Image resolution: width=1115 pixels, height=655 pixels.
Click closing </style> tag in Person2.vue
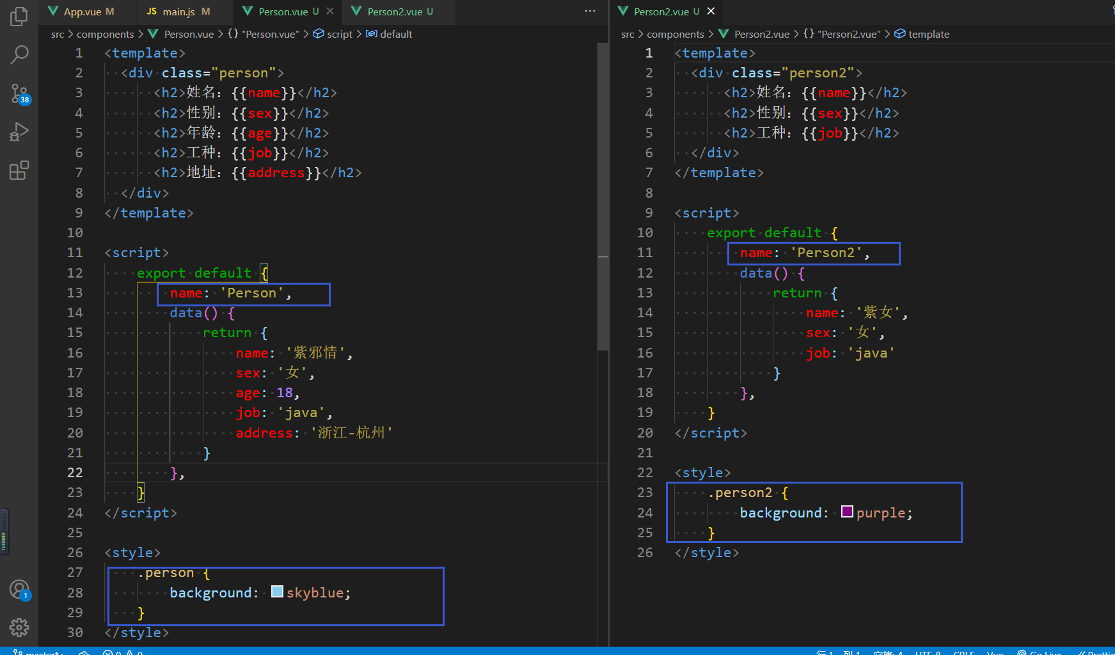(707, 553)
